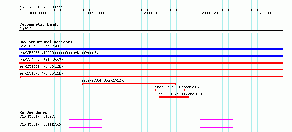Click the DGV Structural Variants track heading
The image size is (292, 132).
click(46, 42)
